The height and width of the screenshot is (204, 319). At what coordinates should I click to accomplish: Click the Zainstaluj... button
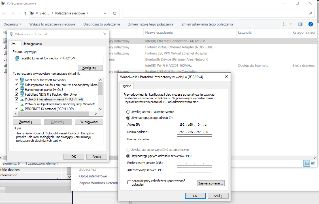(27, 122)
